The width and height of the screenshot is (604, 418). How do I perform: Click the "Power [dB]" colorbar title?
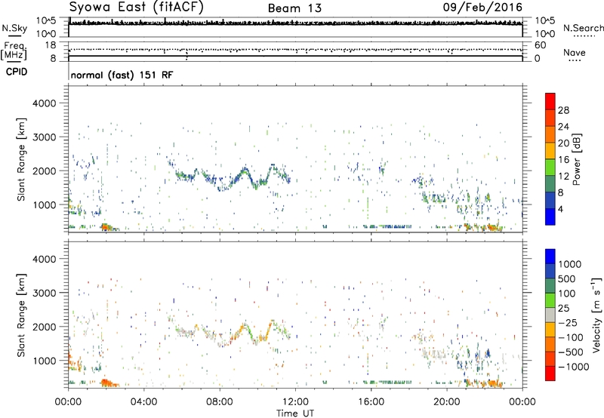pos(577,159)
